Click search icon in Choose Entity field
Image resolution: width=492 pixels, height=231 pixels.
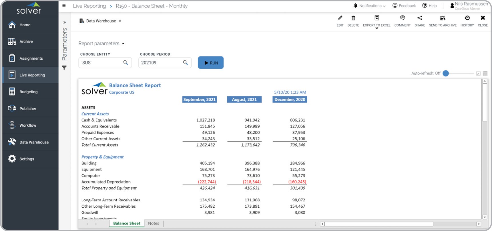pos(126,62)
